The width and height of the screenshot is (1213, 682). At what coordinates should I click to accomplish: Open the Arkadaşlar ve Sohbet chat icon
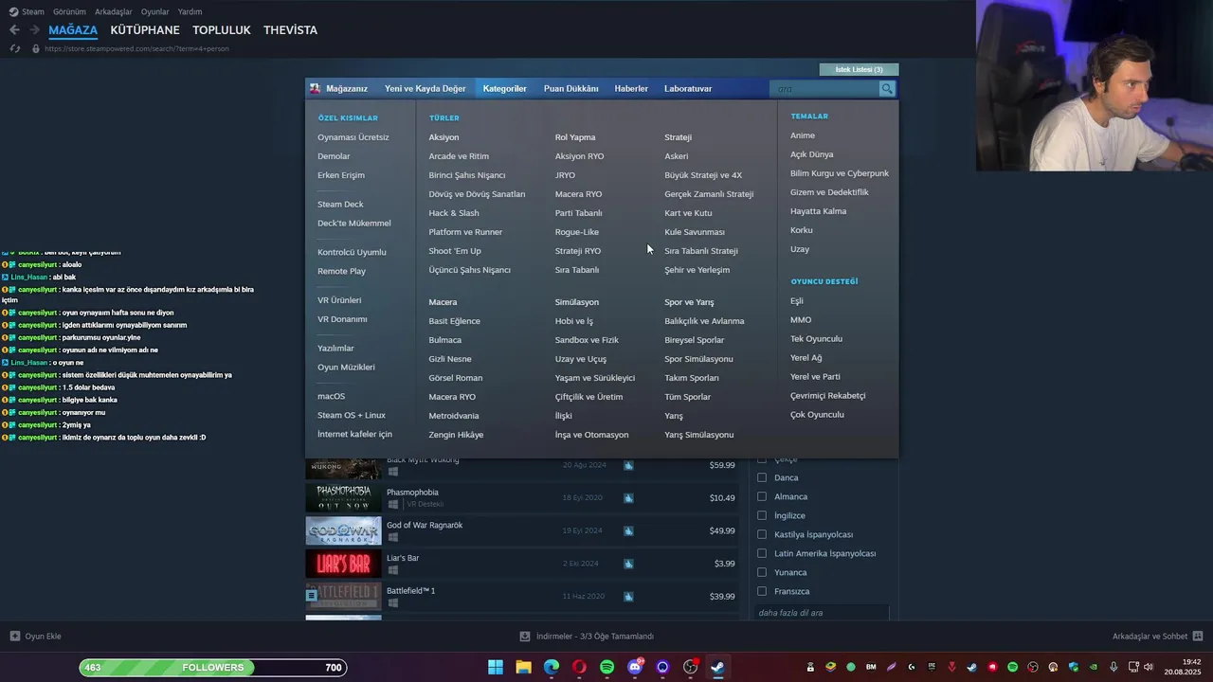(x=1198, y=637)
